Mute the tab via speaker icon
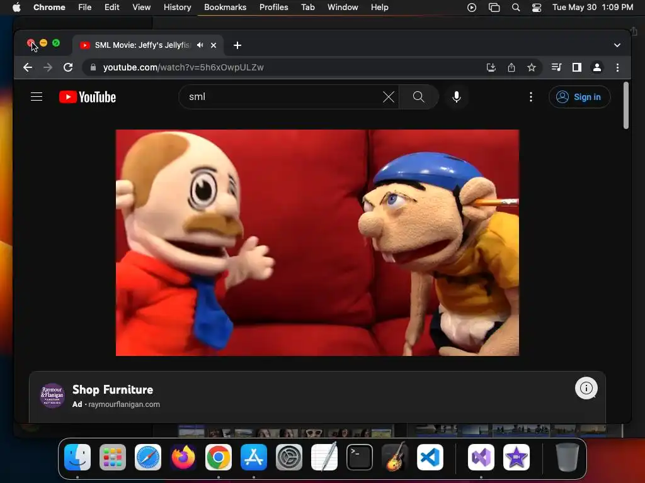Image resolution: width=645 pixels, height=483 pixels. pyautogui.click(x=200, y=45)
